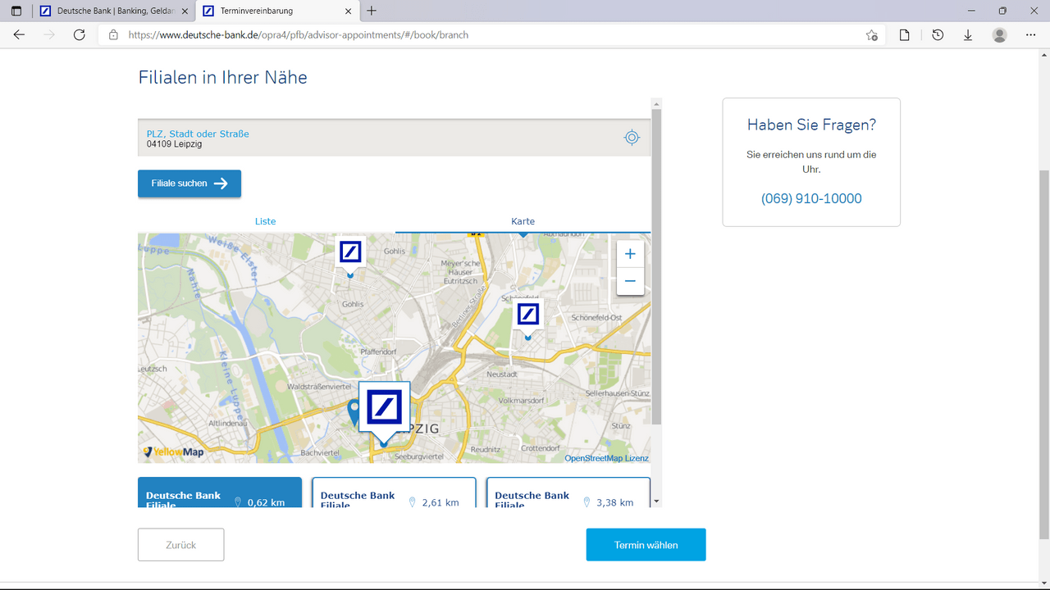Switch to the Liste view tab

266,221
